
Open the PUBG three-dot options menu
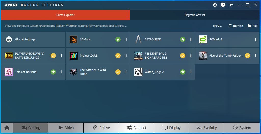[61, 56]
